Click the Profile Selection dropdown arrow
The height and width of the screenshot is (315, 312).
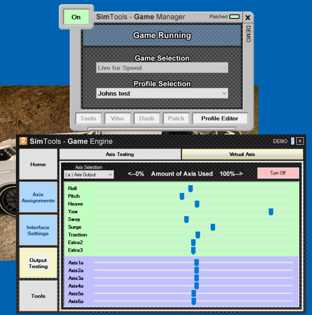tap(224, 94)
